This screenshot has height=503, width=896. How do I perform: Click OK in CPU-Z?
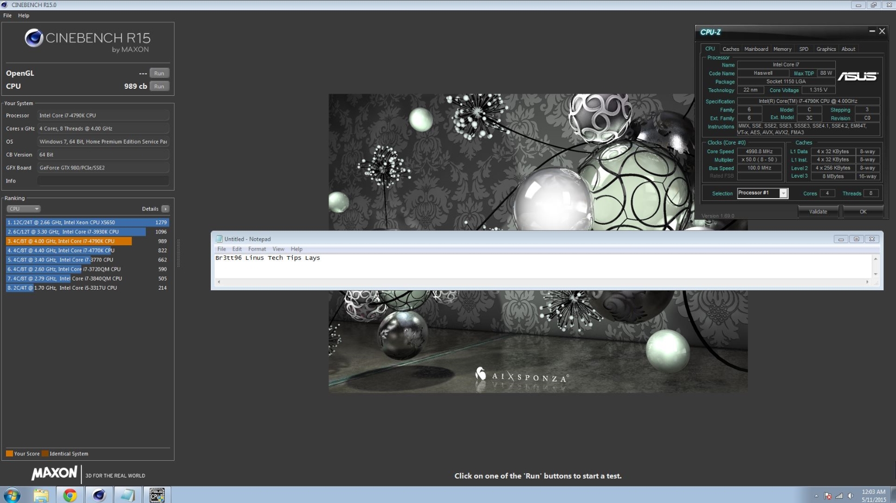click(863, 212)
